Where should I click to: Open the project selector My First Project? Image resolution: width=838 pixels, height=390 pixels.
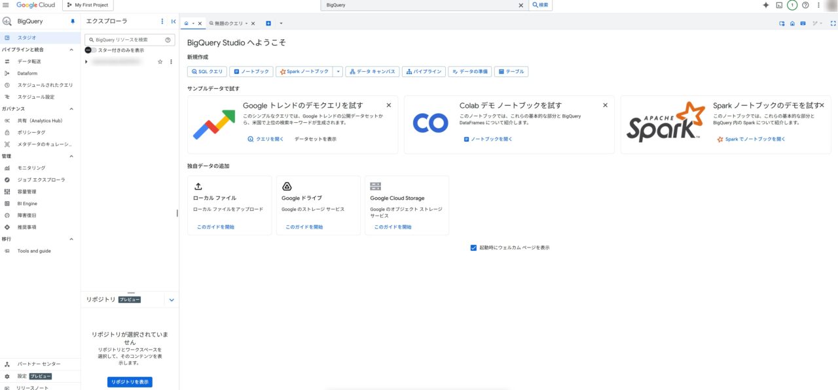coord(88,5)
